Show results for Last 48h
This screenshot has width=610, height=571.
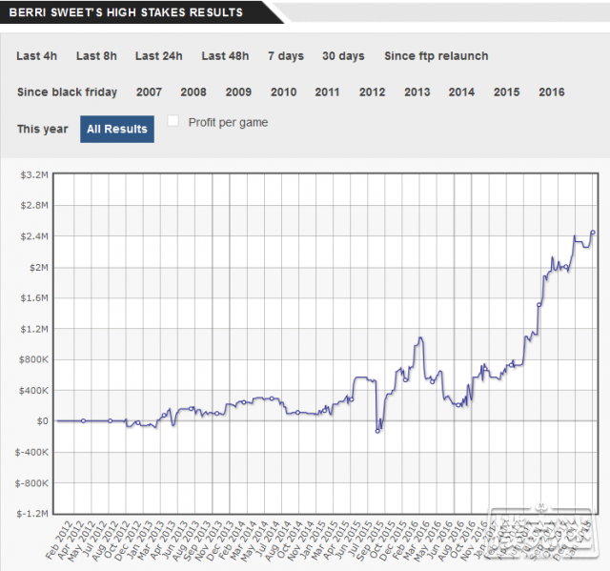(x=225, y=56)
